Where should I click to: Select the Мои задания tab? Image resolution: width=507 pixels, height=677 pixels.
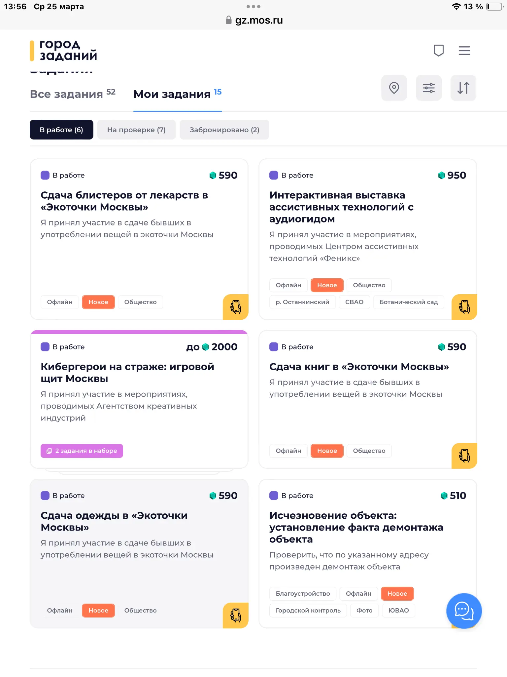click(177, 94)
